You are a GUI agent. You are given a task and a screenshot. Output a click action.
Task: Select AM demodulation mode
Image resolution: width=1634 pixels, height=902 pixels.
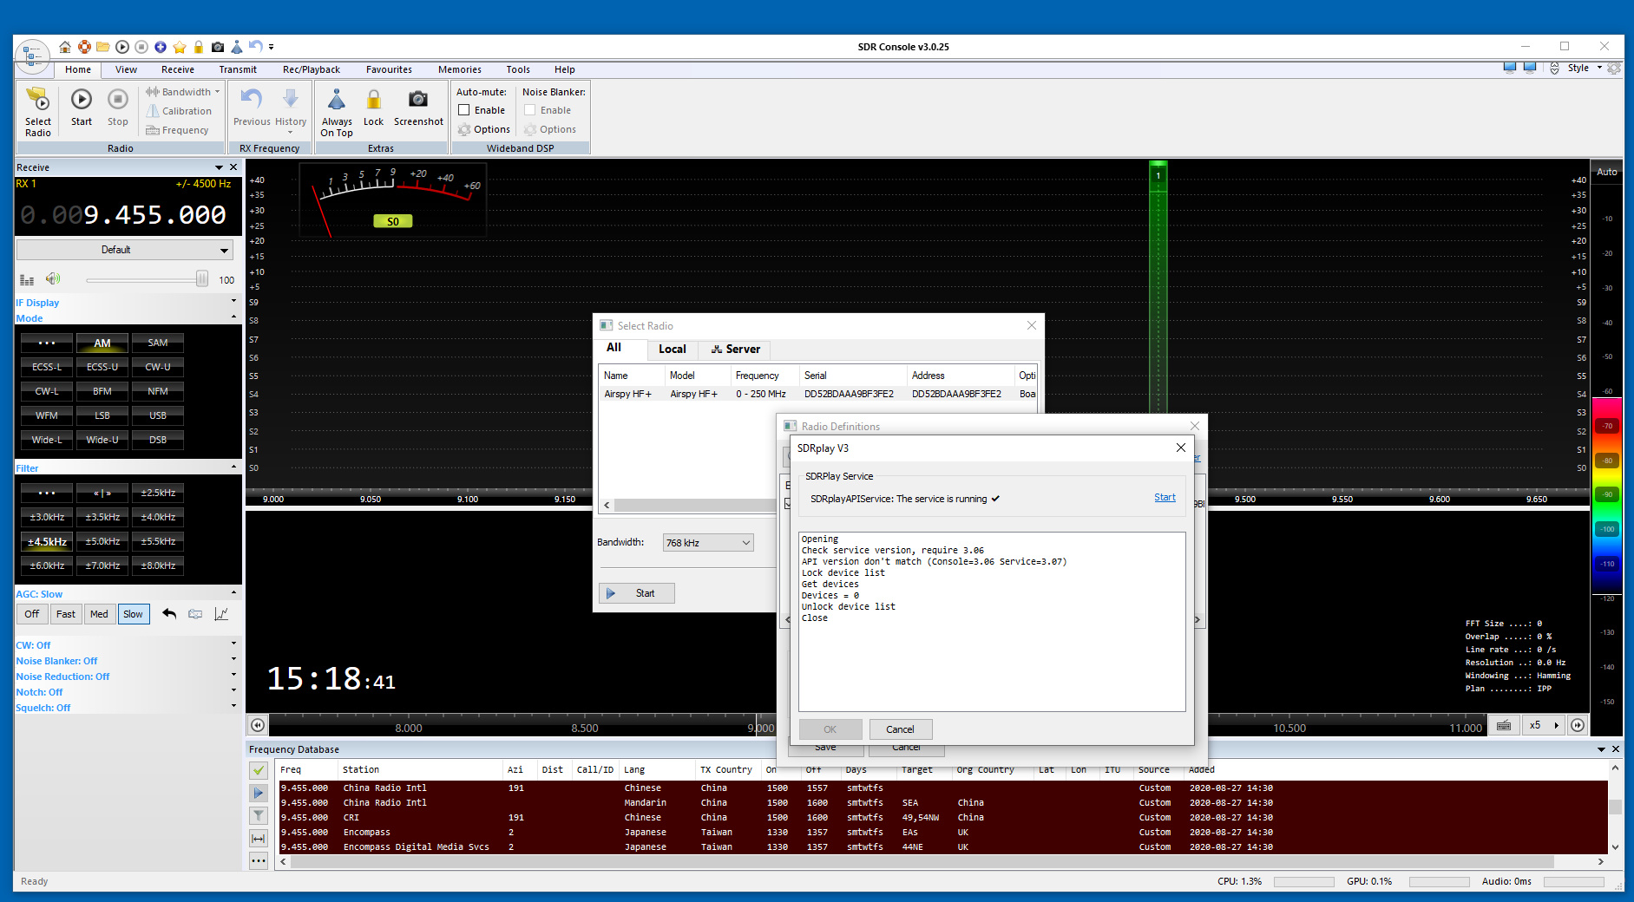(x=102, y=343)
